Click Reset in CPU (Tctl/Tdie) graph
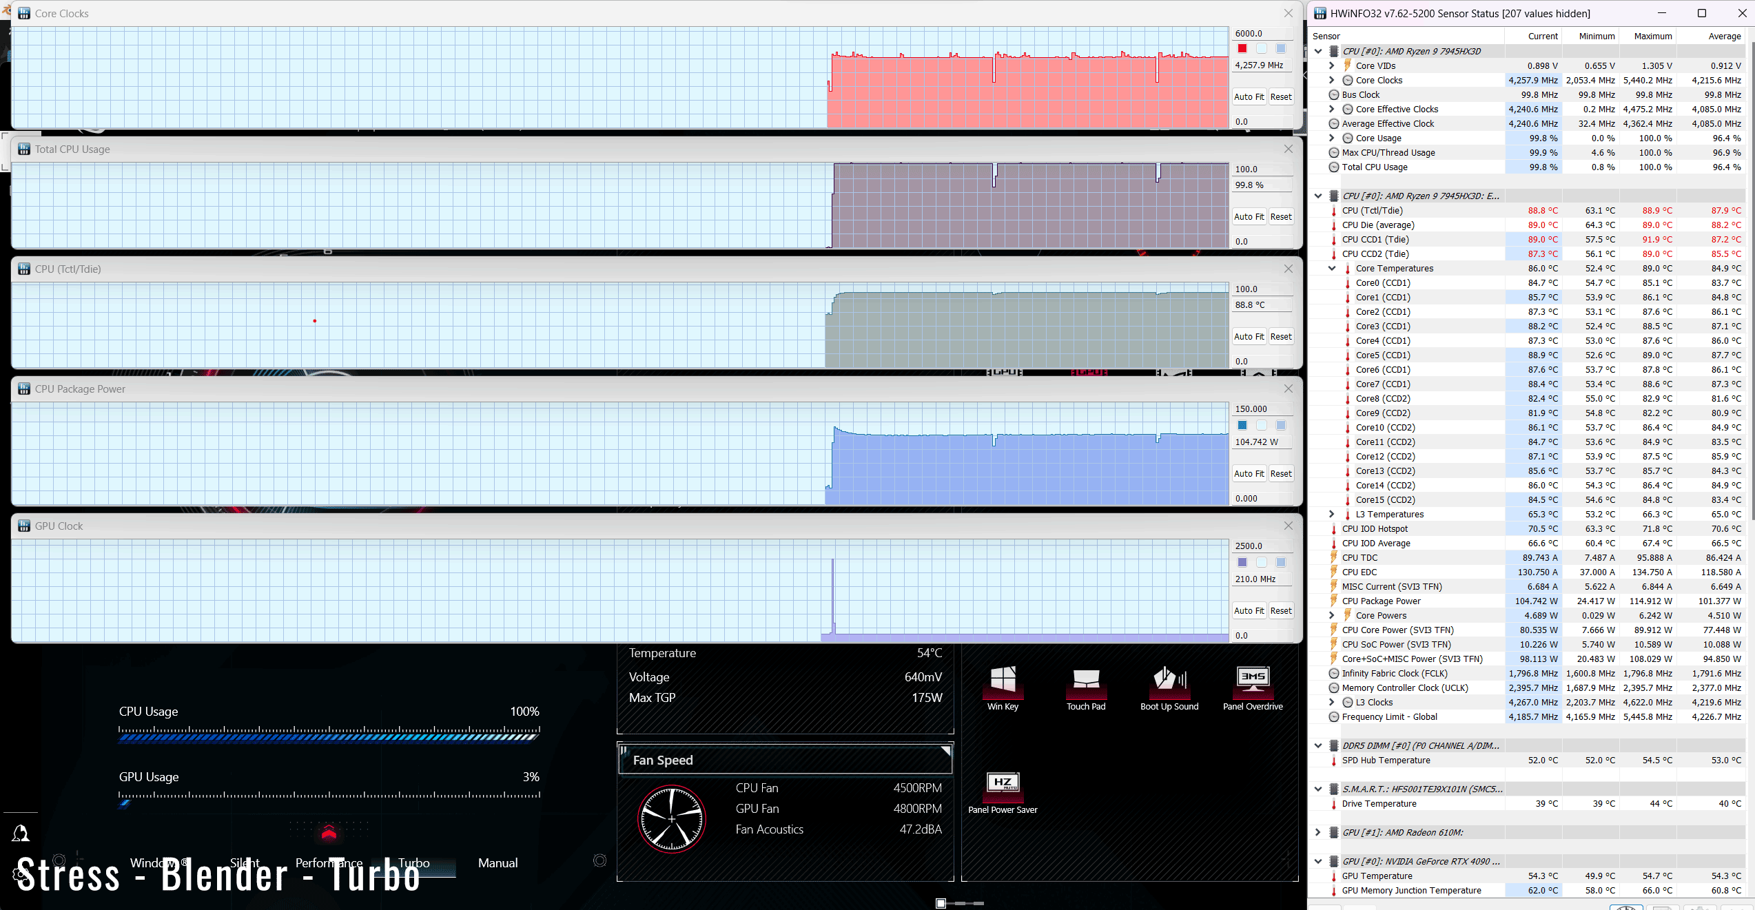Viewport: 1755px width, 910px height. pyautogui.click(x=1281, y=336)
